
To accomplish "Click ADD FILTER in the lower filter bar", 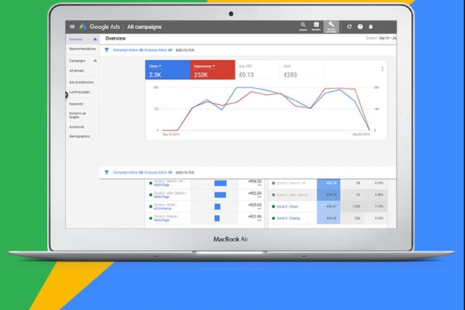I will pyautogui.click(x=185, y=173).
